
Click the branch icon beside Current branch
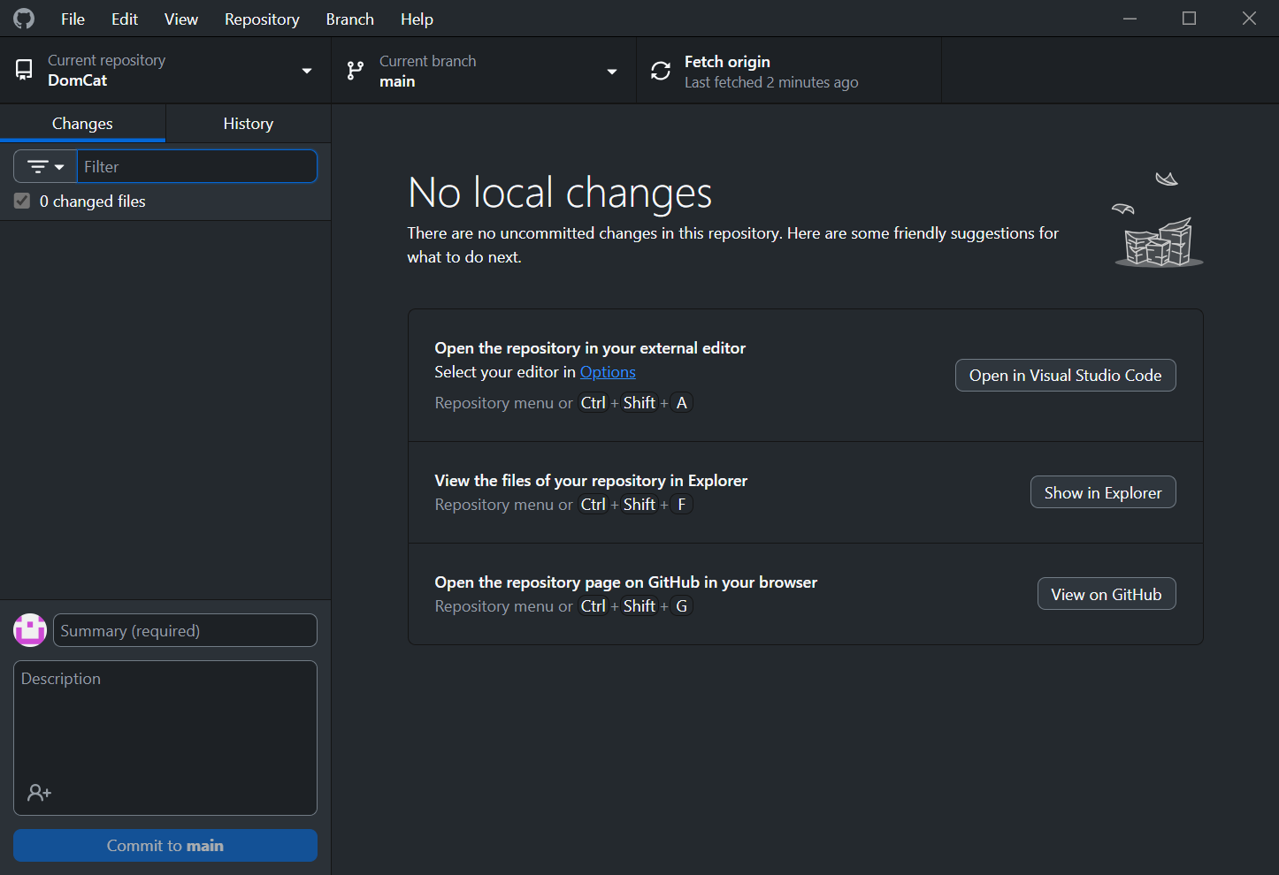356,71
